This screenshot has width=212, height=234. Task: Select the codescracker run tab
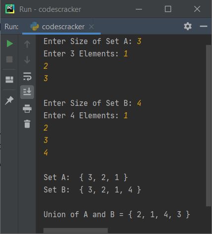[61, 27]
